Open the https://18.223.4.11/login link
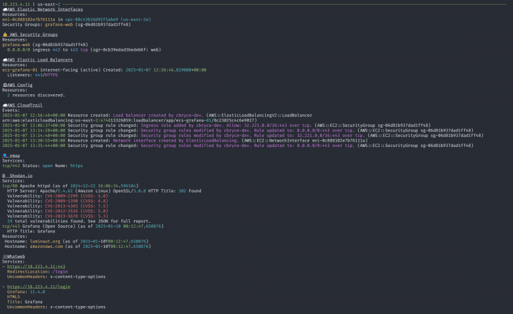 (39, 287)
